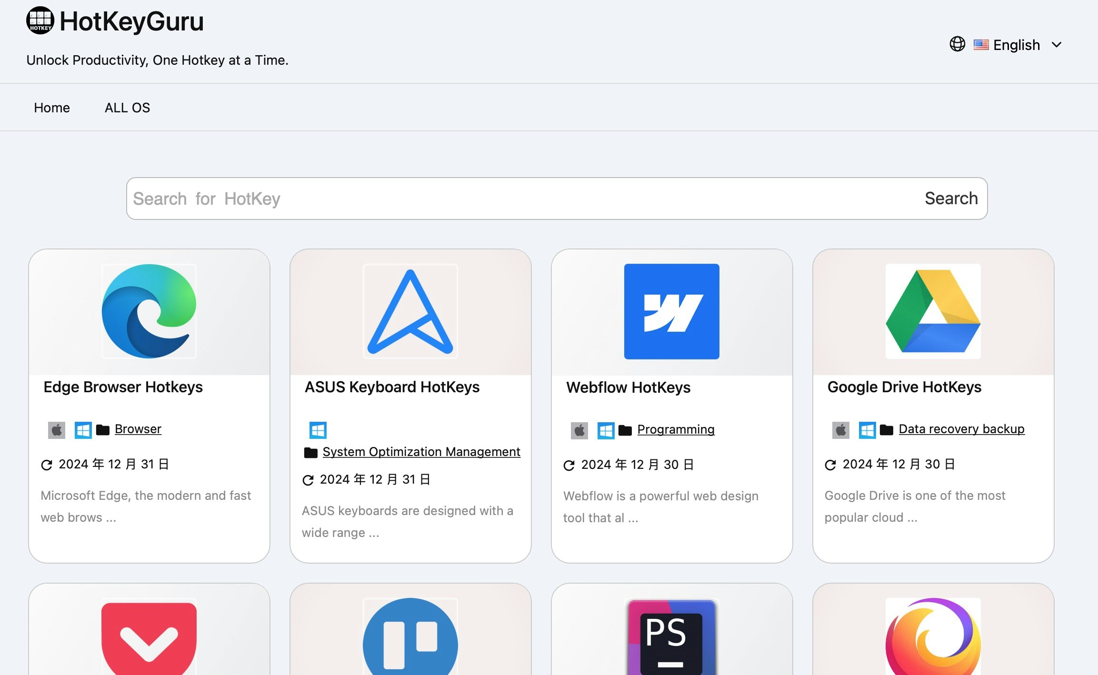Select the English language option
Image resolution: width=1098 pixels, height=675 pixels.
pos(1017,45)
